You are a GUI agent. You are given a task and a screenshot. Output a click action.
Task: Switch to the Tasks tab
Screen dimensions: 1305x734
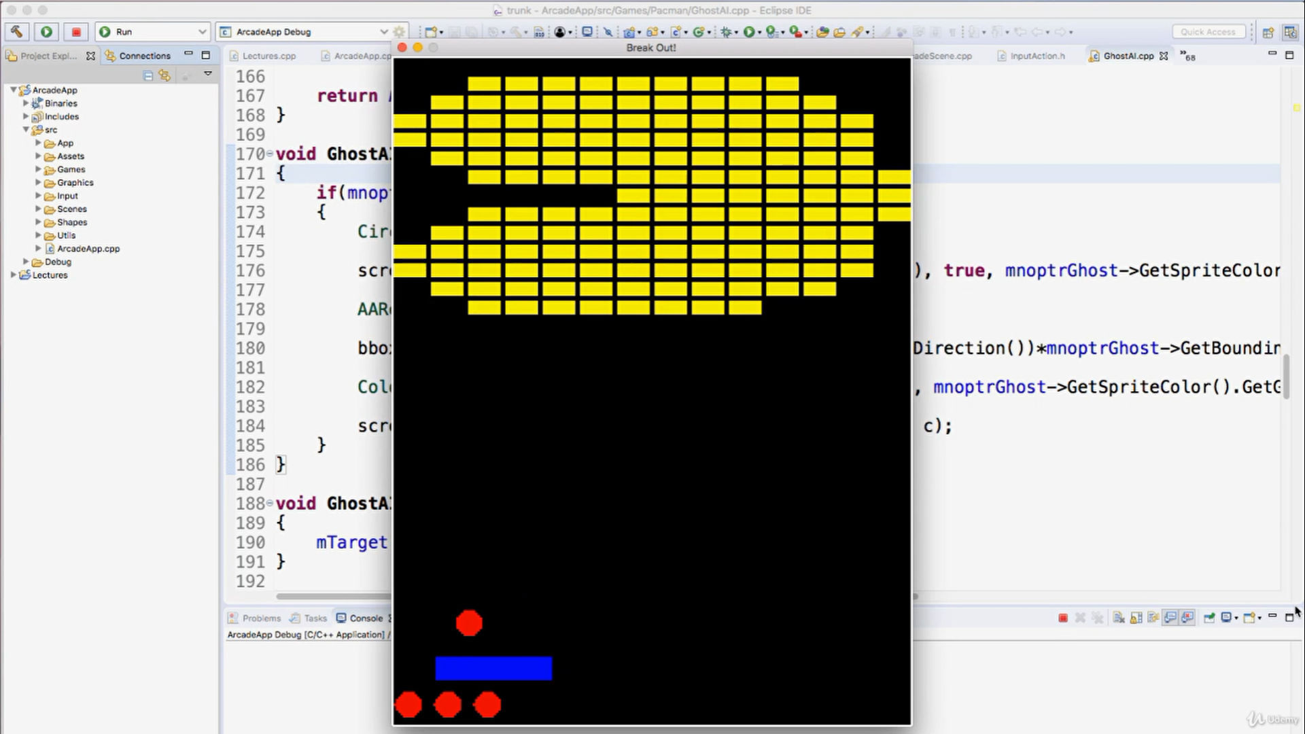[308, 618]
